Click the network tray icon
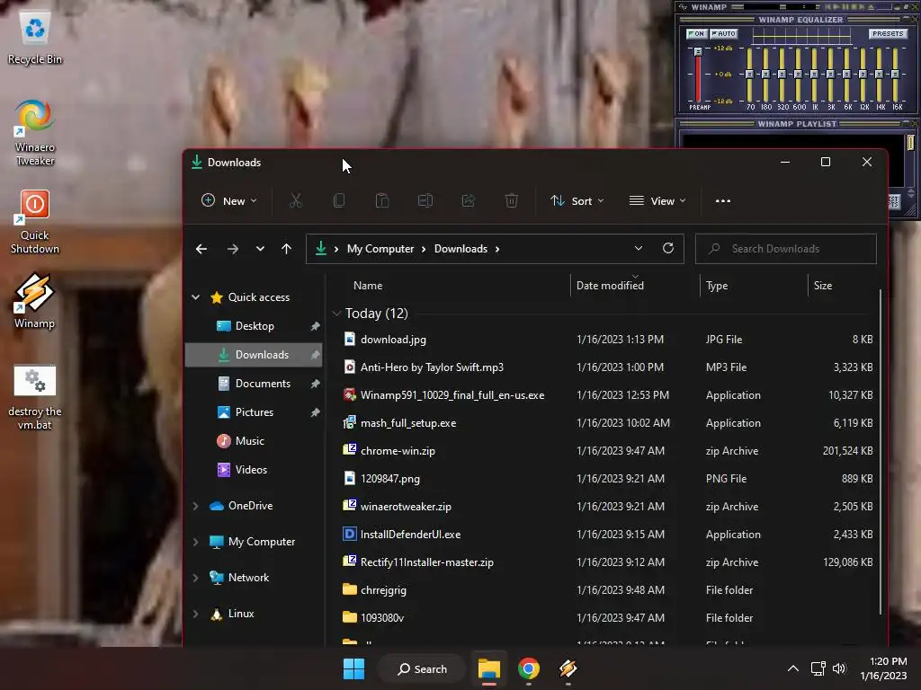Screen dimensions: 921x690 point(818,668)
